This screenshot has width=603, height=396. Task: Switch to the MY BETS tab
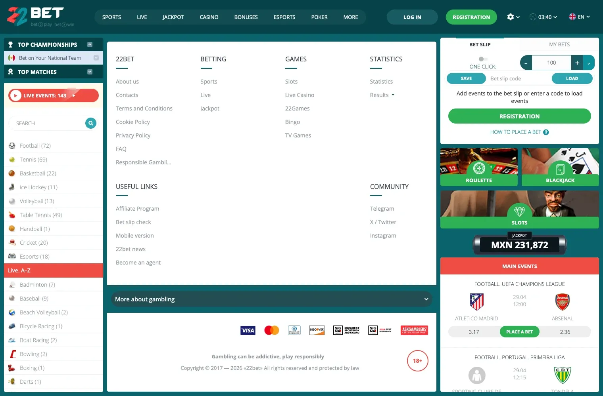pyautogui.click(x=559, y=44)
